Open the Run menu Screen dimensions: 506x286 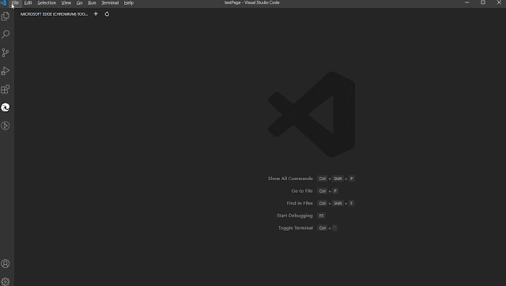[92, 2]
